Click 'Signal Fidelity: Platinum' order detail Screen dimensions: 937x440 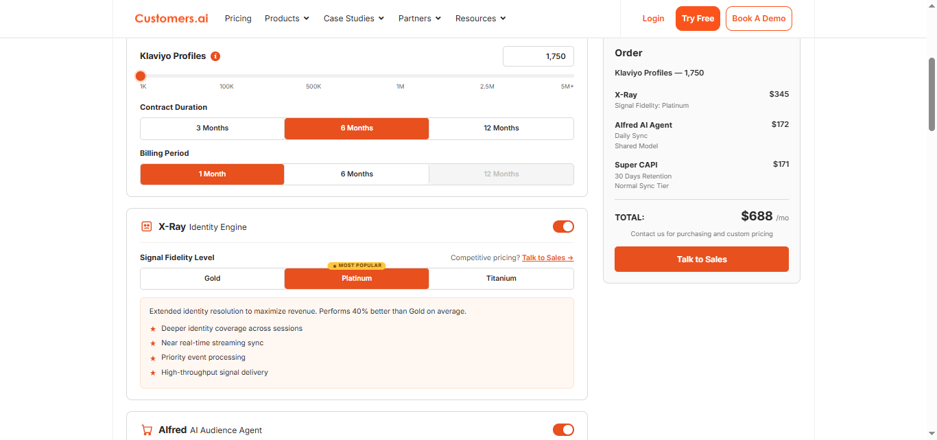coord(652,106)
